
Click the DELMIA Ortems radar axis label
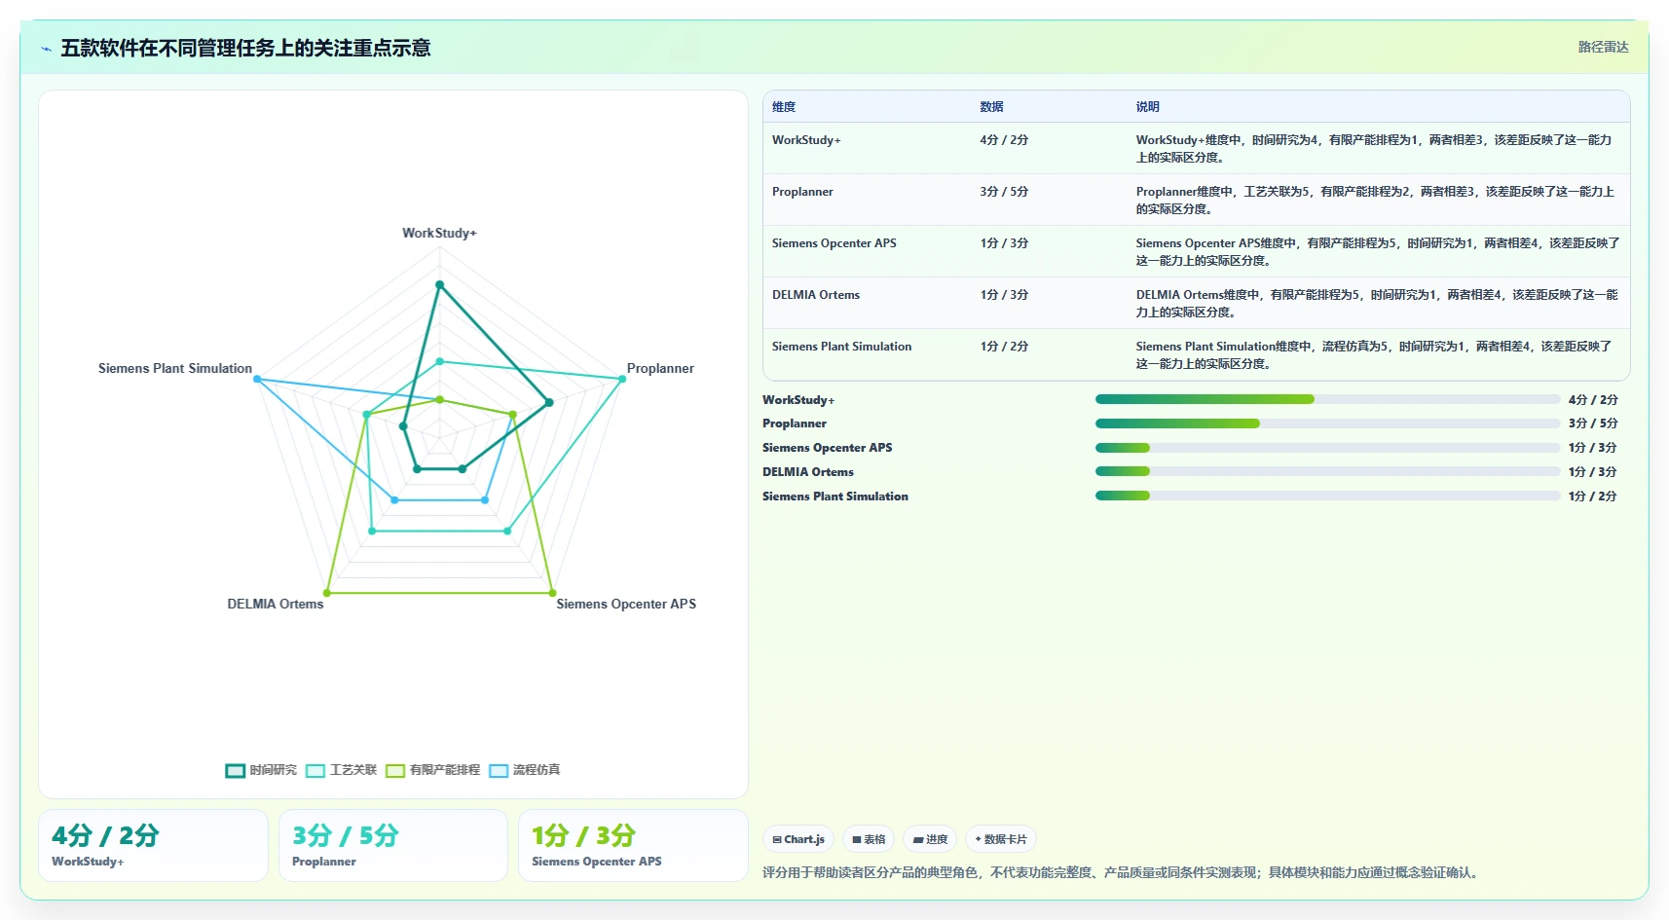276,605
